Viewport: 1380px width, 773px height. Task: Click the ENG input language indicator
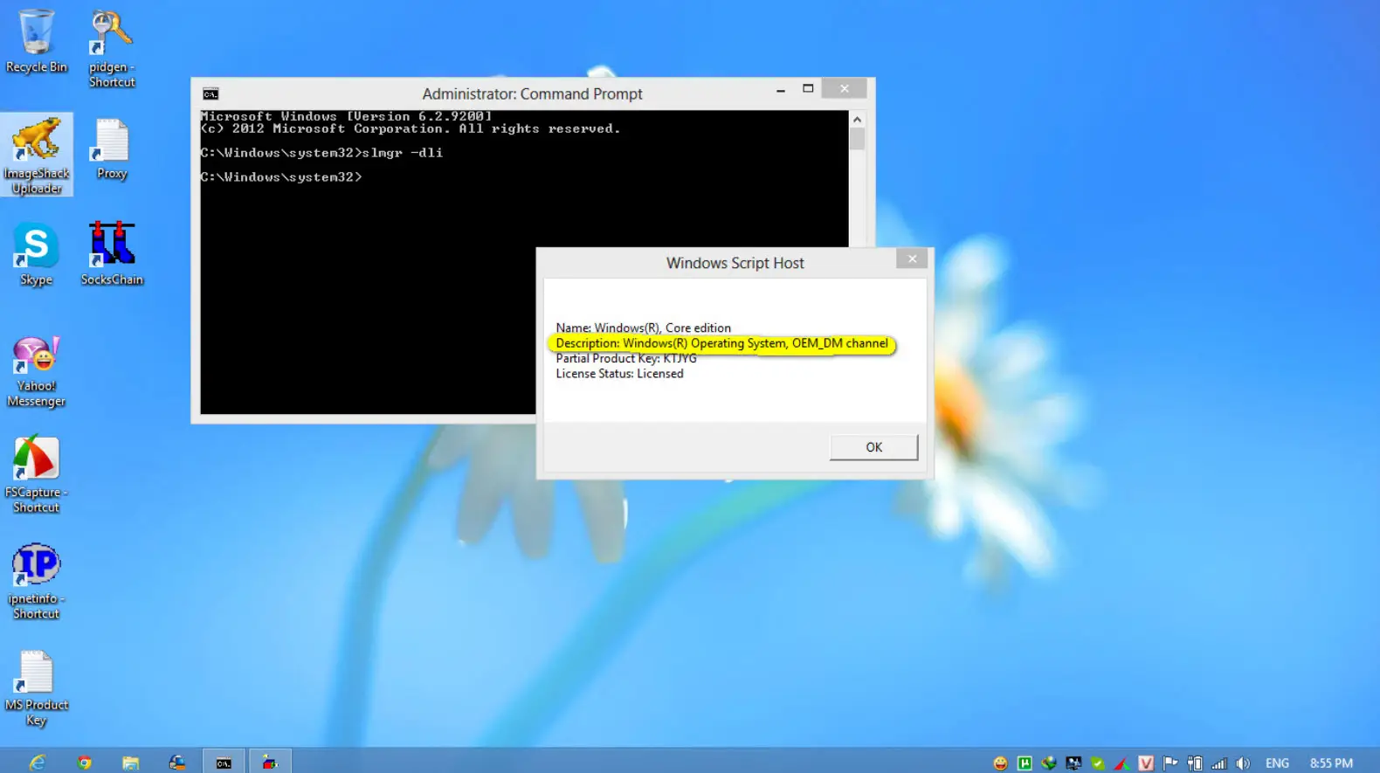pyautogui.click(x=1277, y=763)
